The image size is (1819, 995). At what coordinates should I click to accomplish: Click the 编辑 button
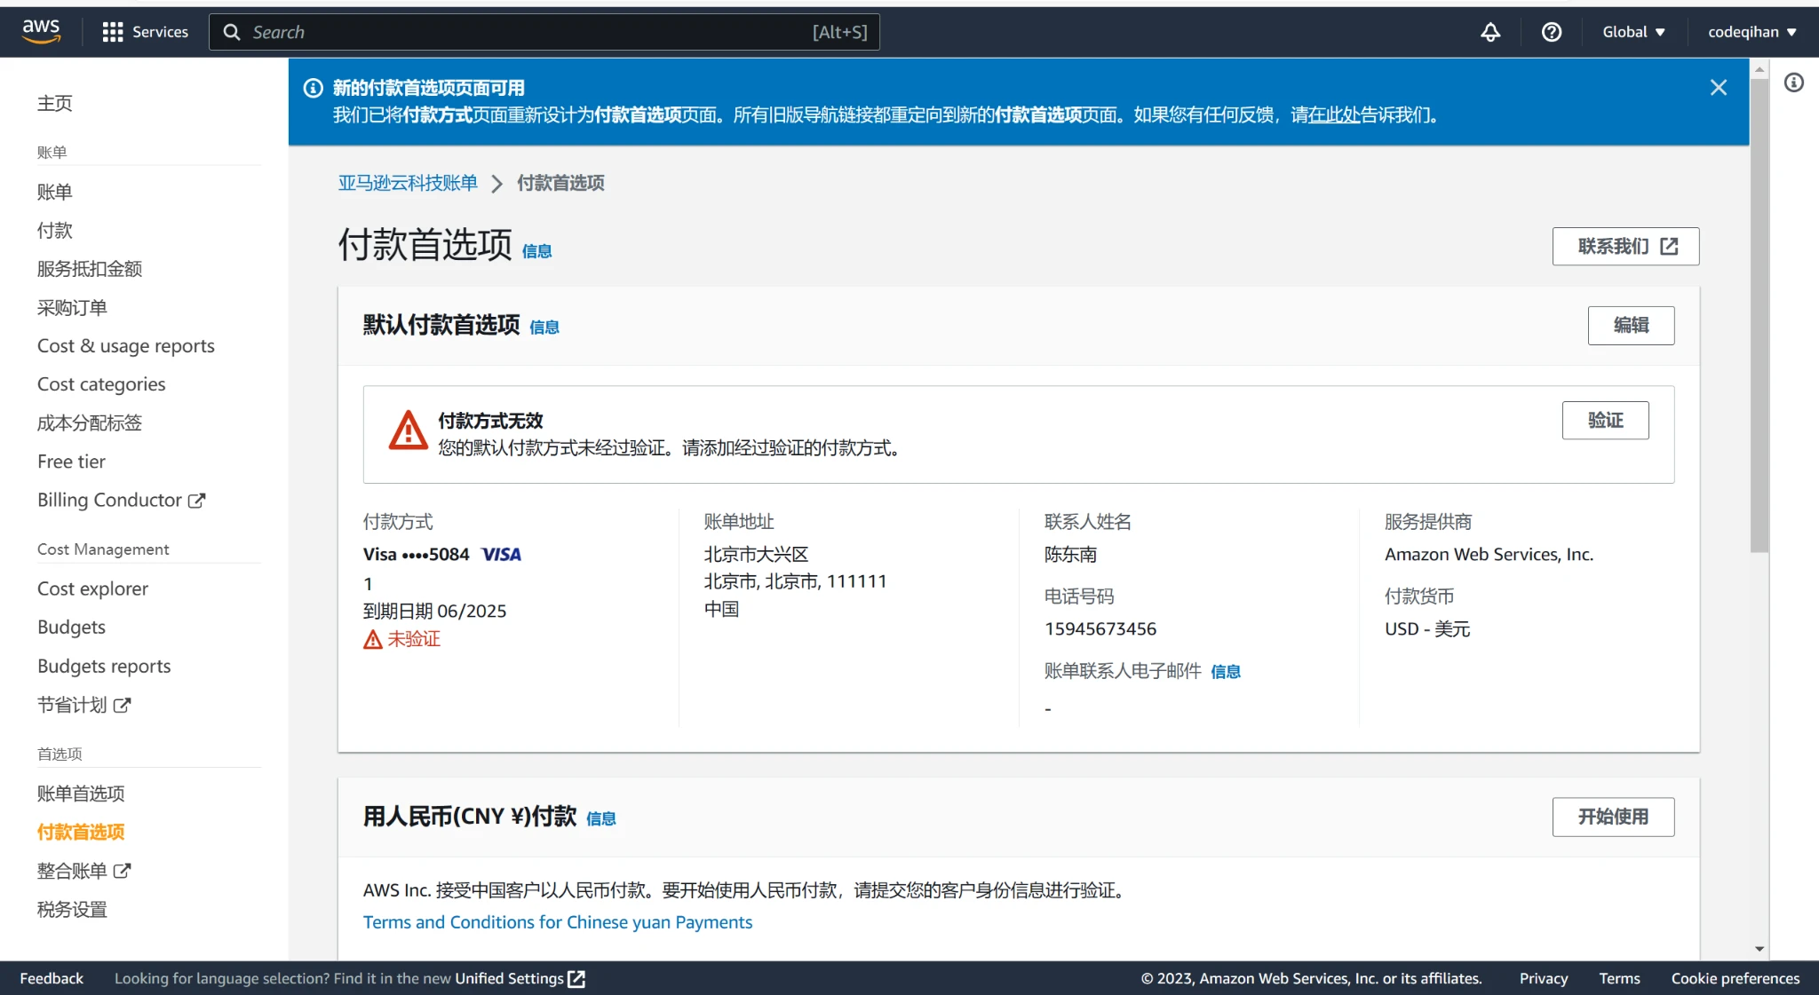click(1631, 325)
